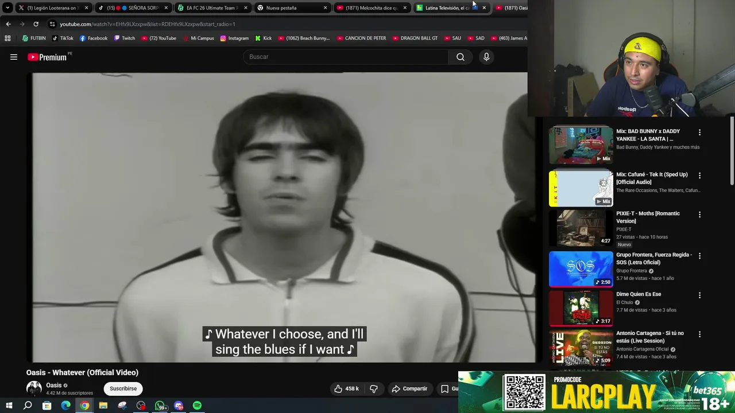Open the Oasis channel avatar
Image resolution: width=735 pixels, height=413 pixels.
(34, 388)
